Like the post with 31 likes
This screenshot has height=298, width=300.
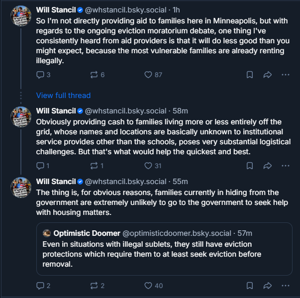[153, 166]
